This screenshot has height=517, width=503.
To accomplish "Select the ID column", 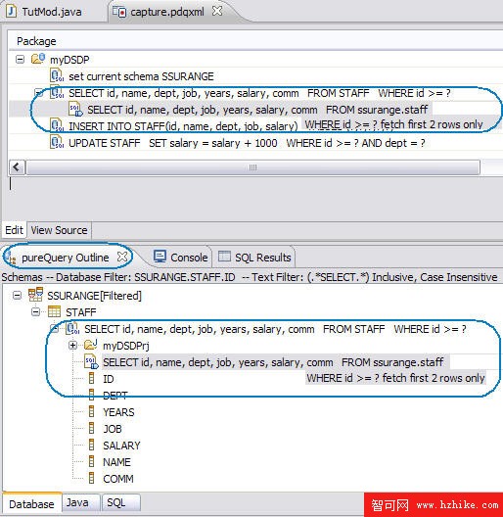I will tap(109, 379).
